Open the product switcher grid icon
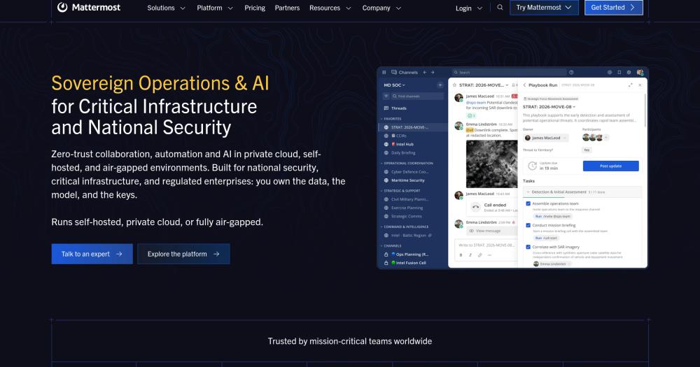Screen dimensions: 700x367 pyautogui.click(x=384, y=72)
